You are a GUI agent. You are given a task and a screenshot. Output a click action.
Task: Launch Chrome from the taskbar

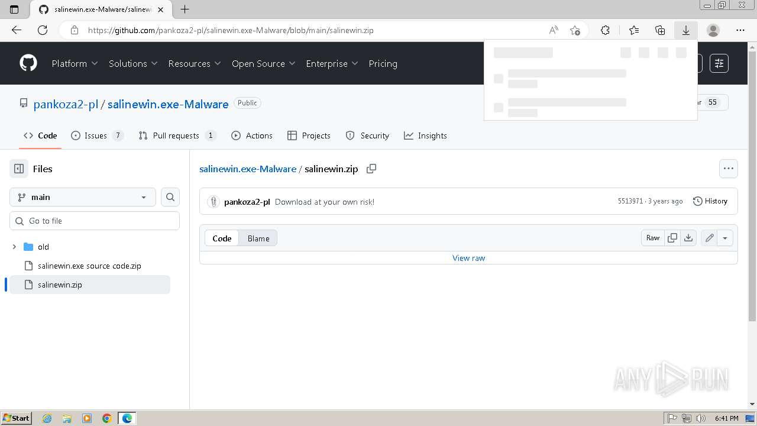(106, 418)
